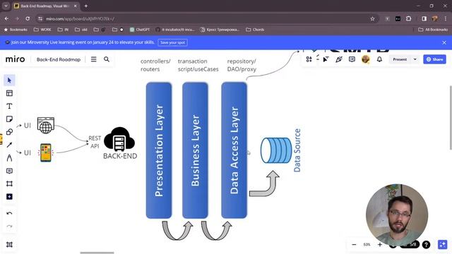Image resolution: width=452 pixels, height=254 pixels.
Task: Open the reactions celebration icon
Action: click(339, 59)
